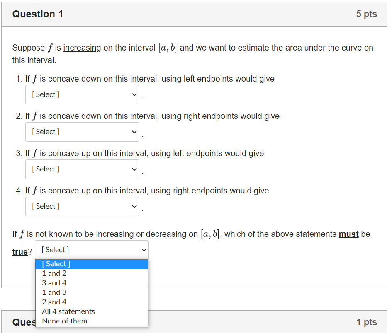The width and height of the screenshot is (387, 333).
Task: Open the final 'must be true' dropdown
Action: click(92, 250)
